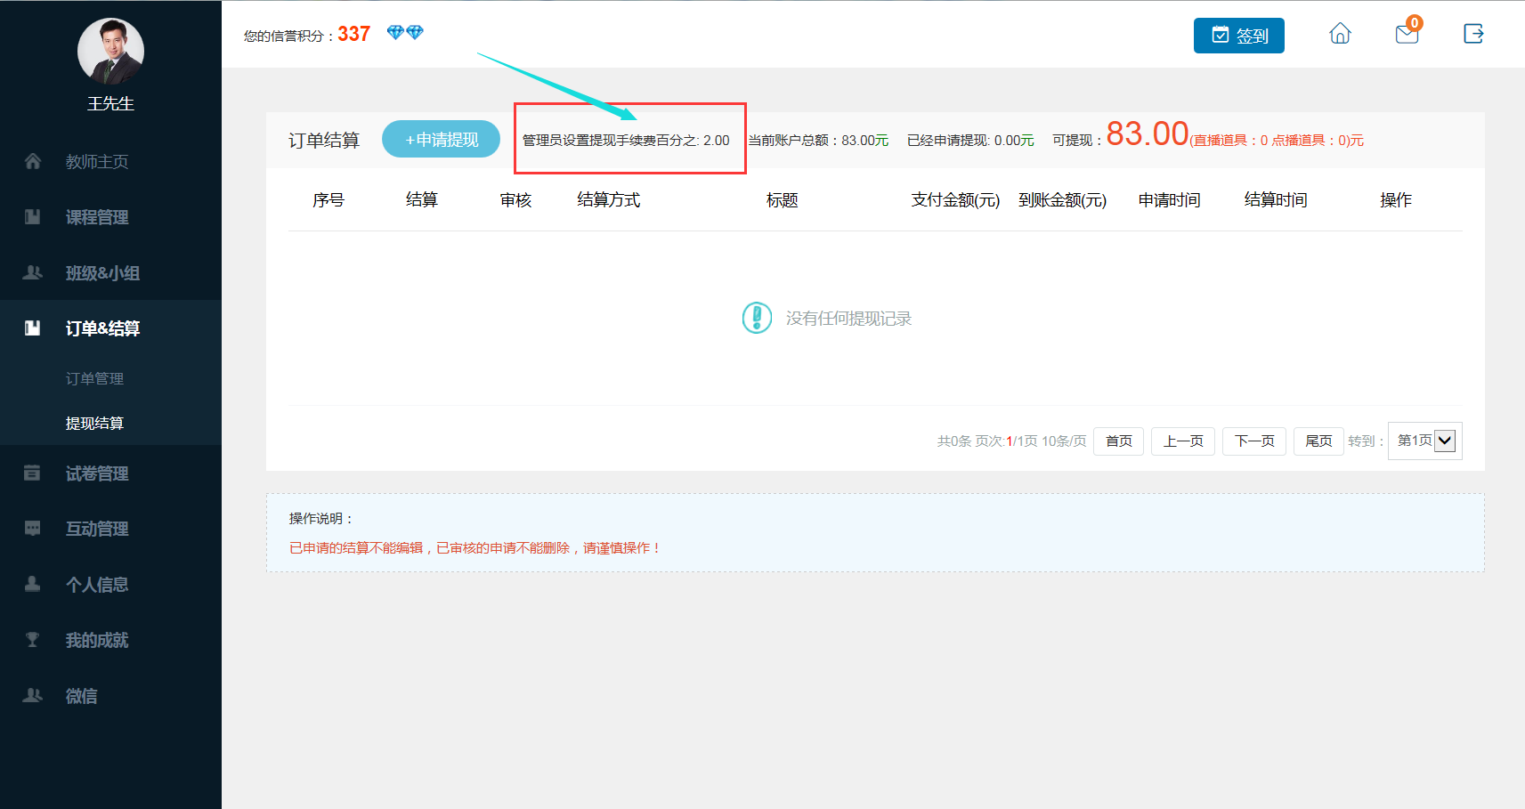This screenshot has width=1525, height=809.
Task: Open the 第1页 page jump dropdown
Action: pos(1425,441)
